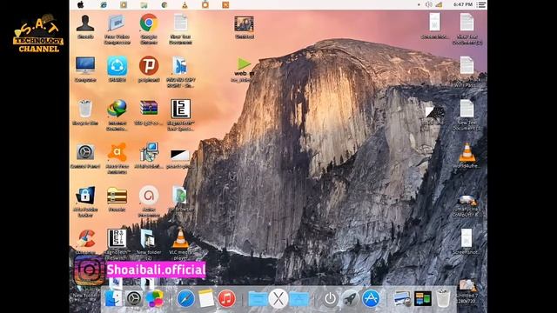Open the widgets dashboard dock icon
The height and width of the screenshot is (313, 557).
pyautogui.click(x=423, y=299)
